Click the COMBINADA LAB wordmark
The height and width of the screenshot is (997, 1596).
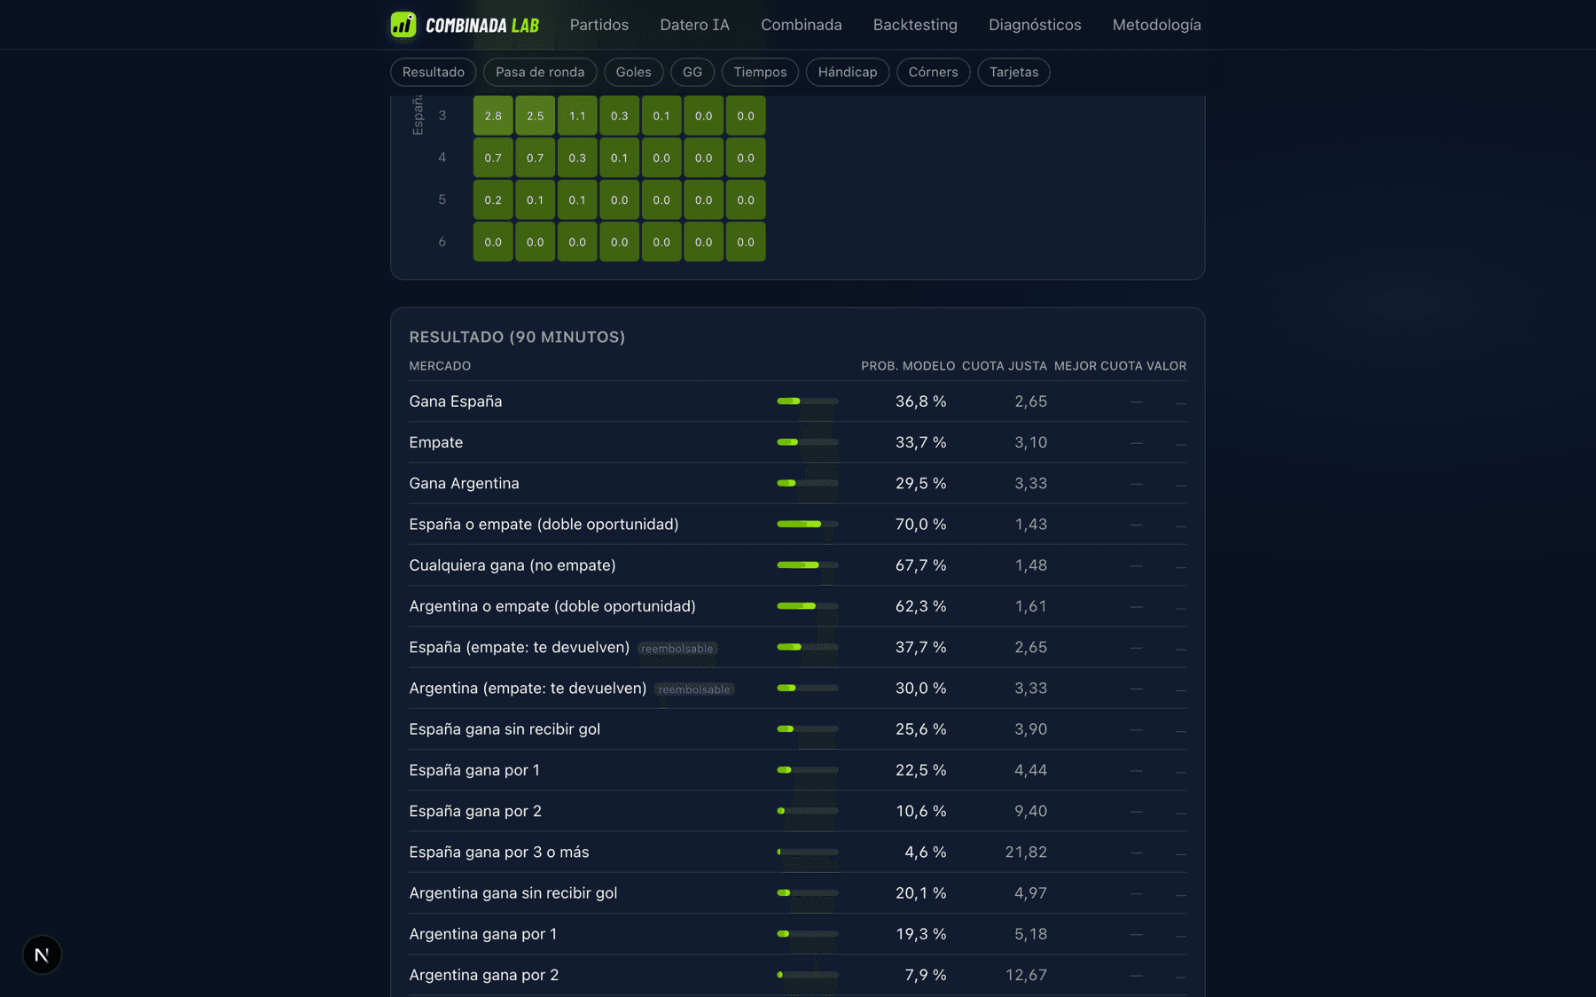point(482,25)
